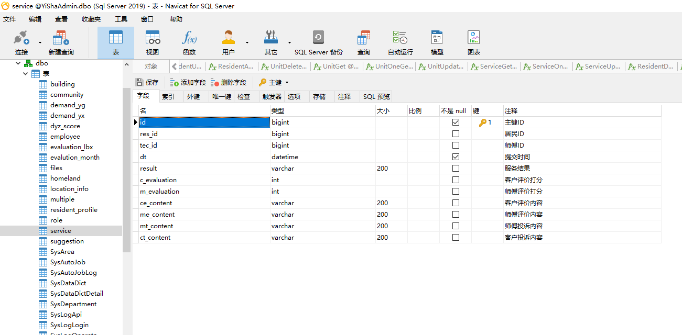Collapse the 表 tables tree node
Screen dimensions: 682x335
(26, 74)
